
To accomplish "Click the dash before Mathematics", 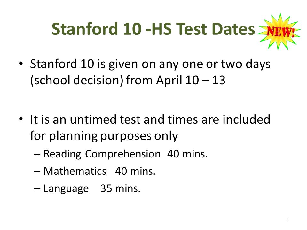I will 37,172.
